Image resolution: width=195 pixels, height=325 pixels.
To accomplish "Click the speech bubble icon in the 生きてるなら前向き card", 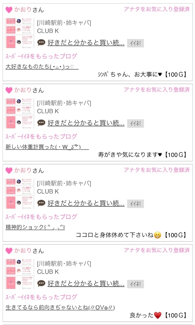I will coord(41,283).
